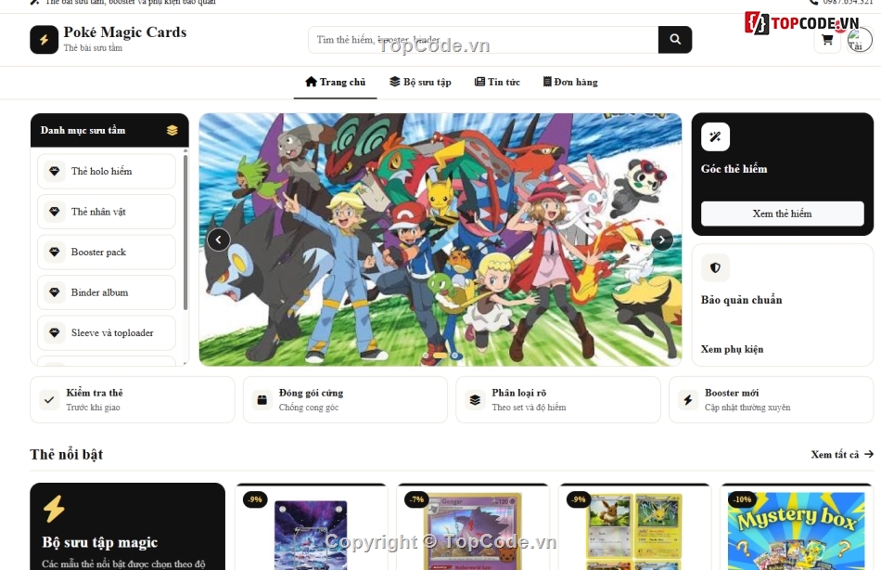Viewport: 881px width, 570px height.
Task: Click the Poké Magic Cards lightning logo
Action: 44,39
